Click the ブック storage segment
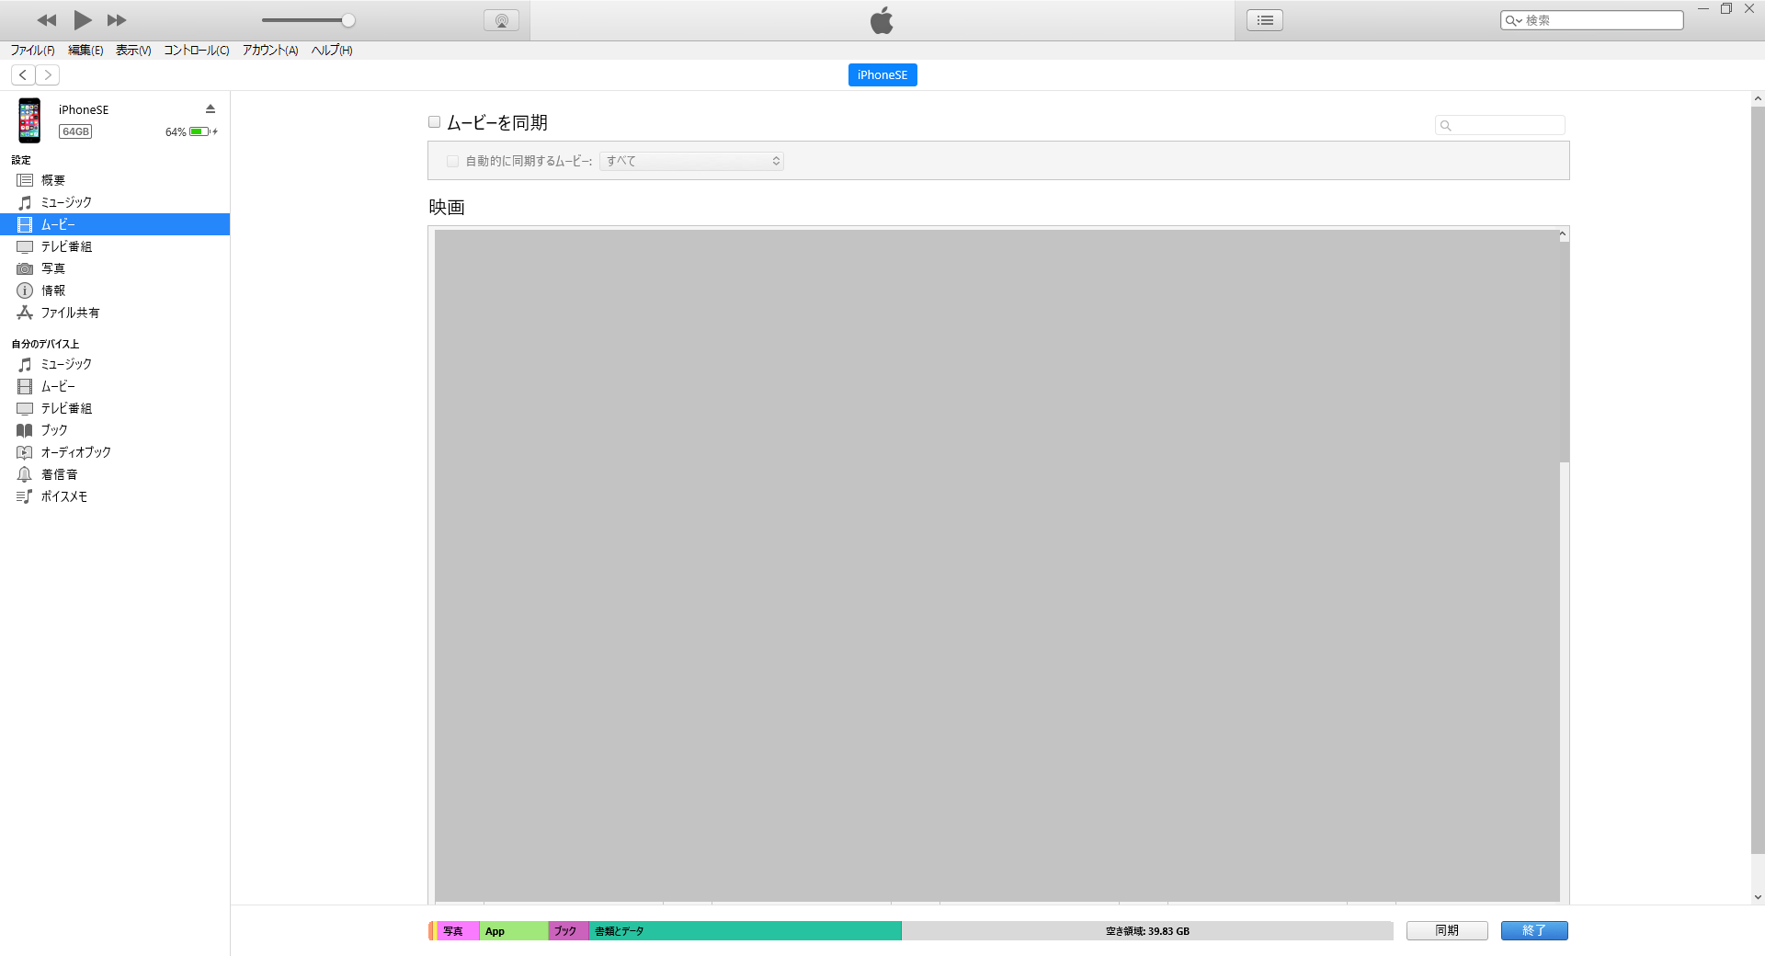Viewport: 1765px width, 956px height. tap(569, 931)
